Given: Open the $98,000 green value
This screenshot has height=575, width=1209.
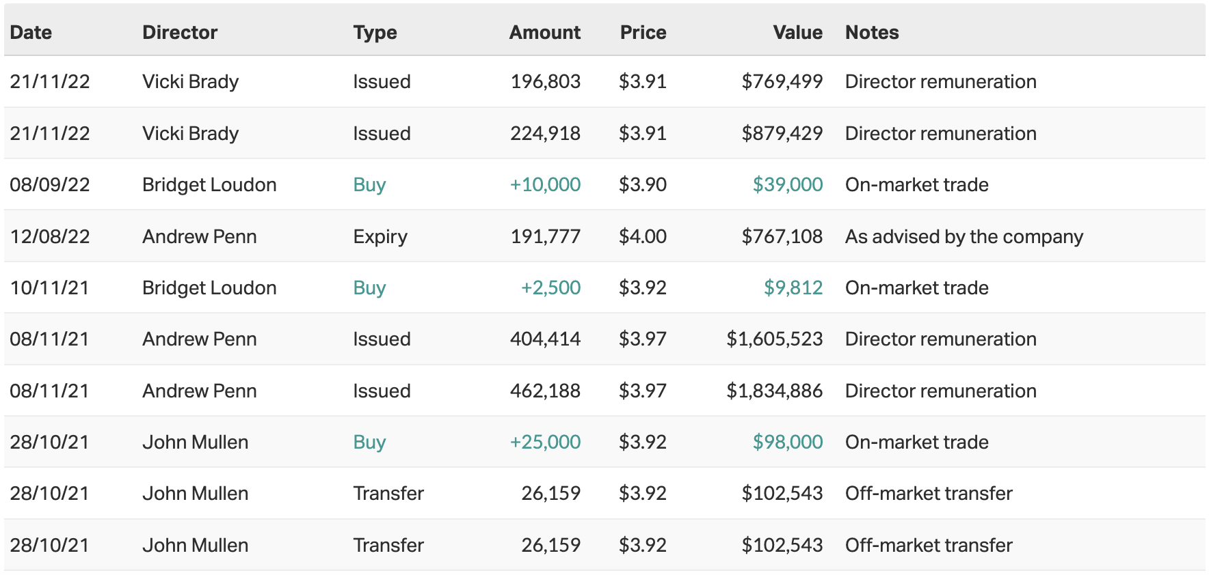Looking at the screenshot, I should (787, 442).
